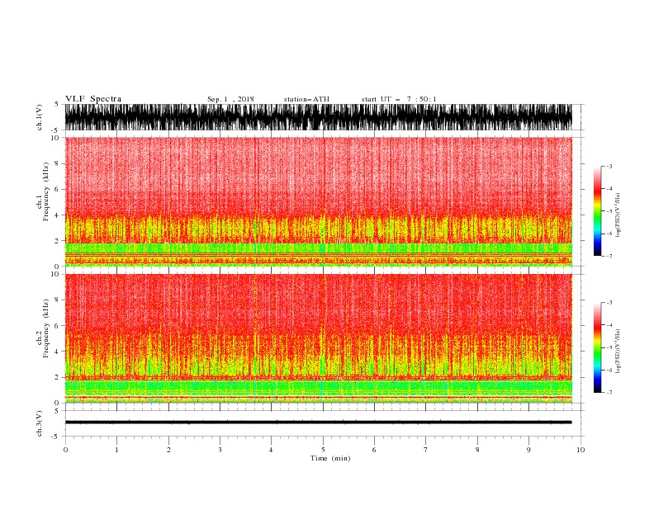Click the 10 kHz tick of ch.1 spectrogram
Image resolution: width=654 pixels, height=505 pixels.
coord(54,138)
